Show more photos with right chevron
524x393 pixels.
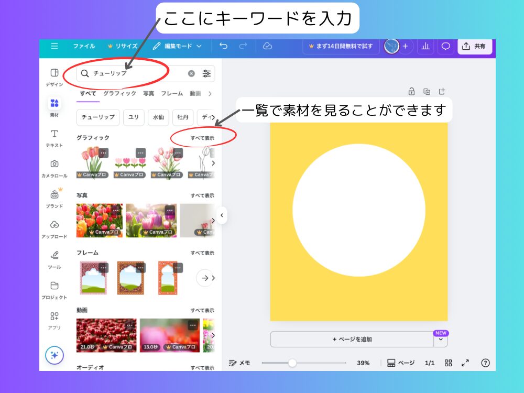(x=213, y=221)
